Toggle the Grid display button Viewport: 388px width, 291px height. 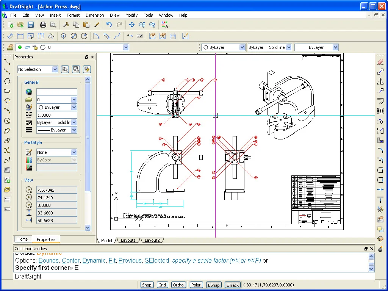(x=162, y=285)
